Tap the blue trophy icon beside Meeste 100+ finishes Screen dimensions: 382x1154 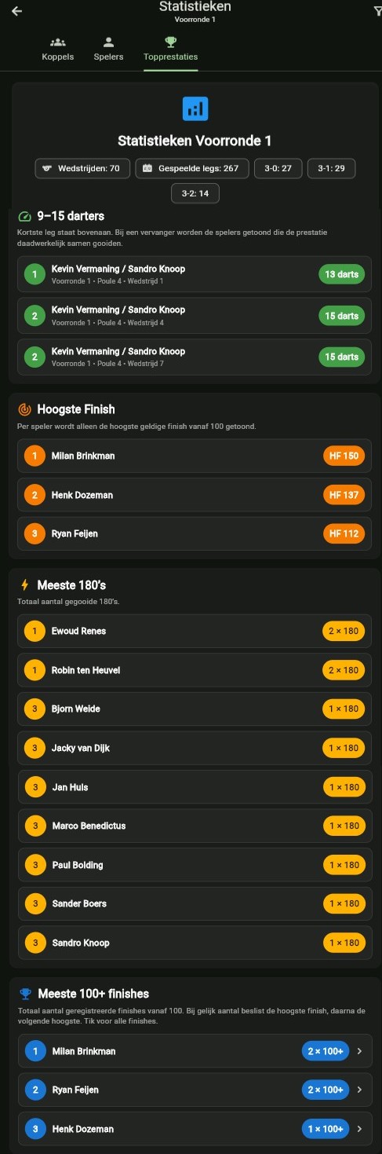click(x=25, y=994)
